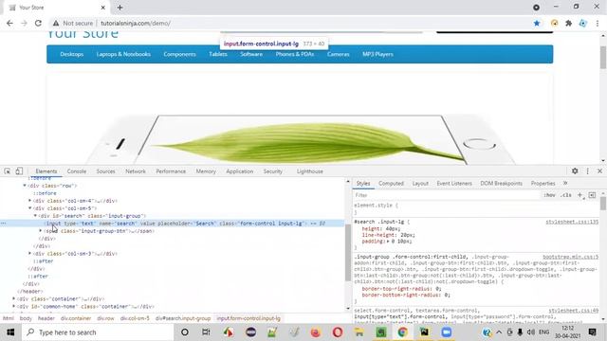Click MP3 Players navbar link
The image size is (607, 341).
tap(377, 54)
